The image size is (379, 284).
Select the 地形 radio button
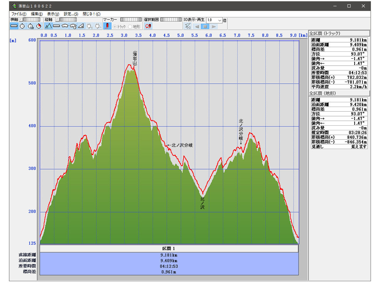[x=130, y=27]
